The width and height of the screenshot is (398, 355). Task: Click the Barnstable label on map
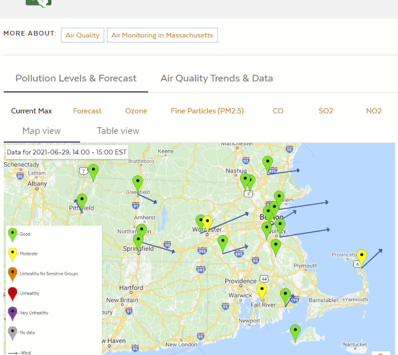tap(323, 300)
